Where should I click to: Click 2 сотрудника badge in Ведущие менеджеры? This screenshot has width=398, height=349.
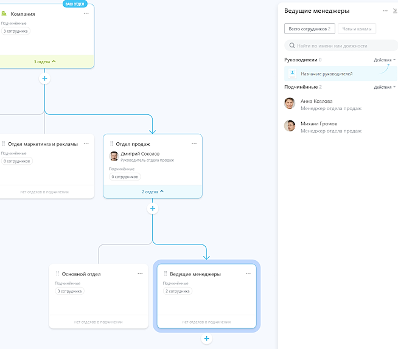pos(178,291)
